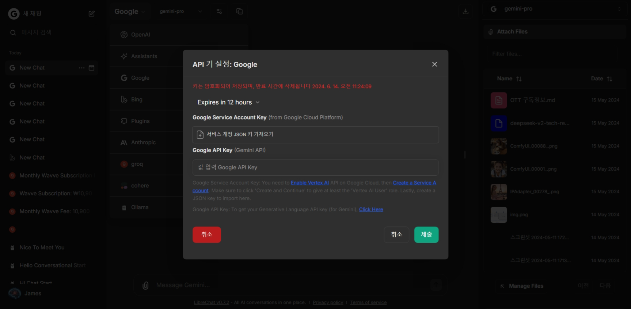Open Monthly Wavve Fee conversation
Screen dimensions: 631x309
click(52, 211)
